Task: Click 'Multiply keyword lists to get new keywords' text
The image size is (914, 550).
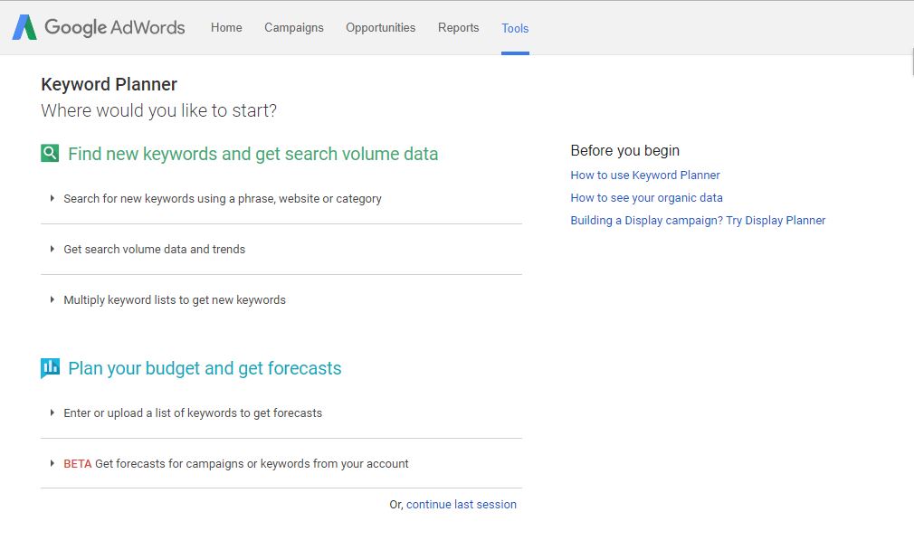Action: (x=175, y=300)
